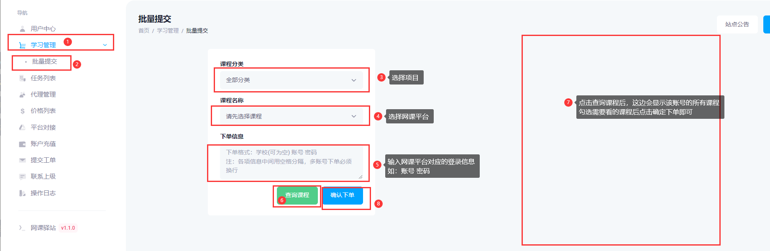The image size is (770, 251).
Task: Click the 账户充值 wallet icon
Action: coord(23,144)
